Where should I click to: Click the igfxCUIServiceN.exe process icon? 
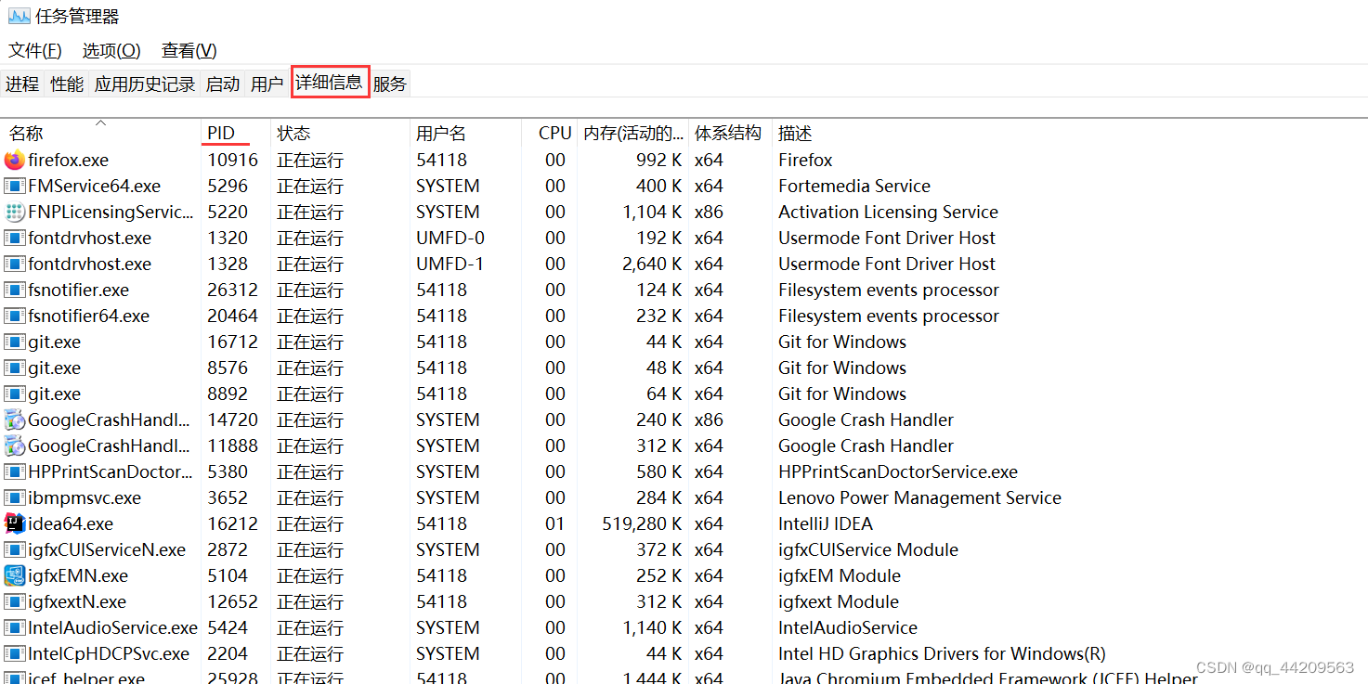14,549
